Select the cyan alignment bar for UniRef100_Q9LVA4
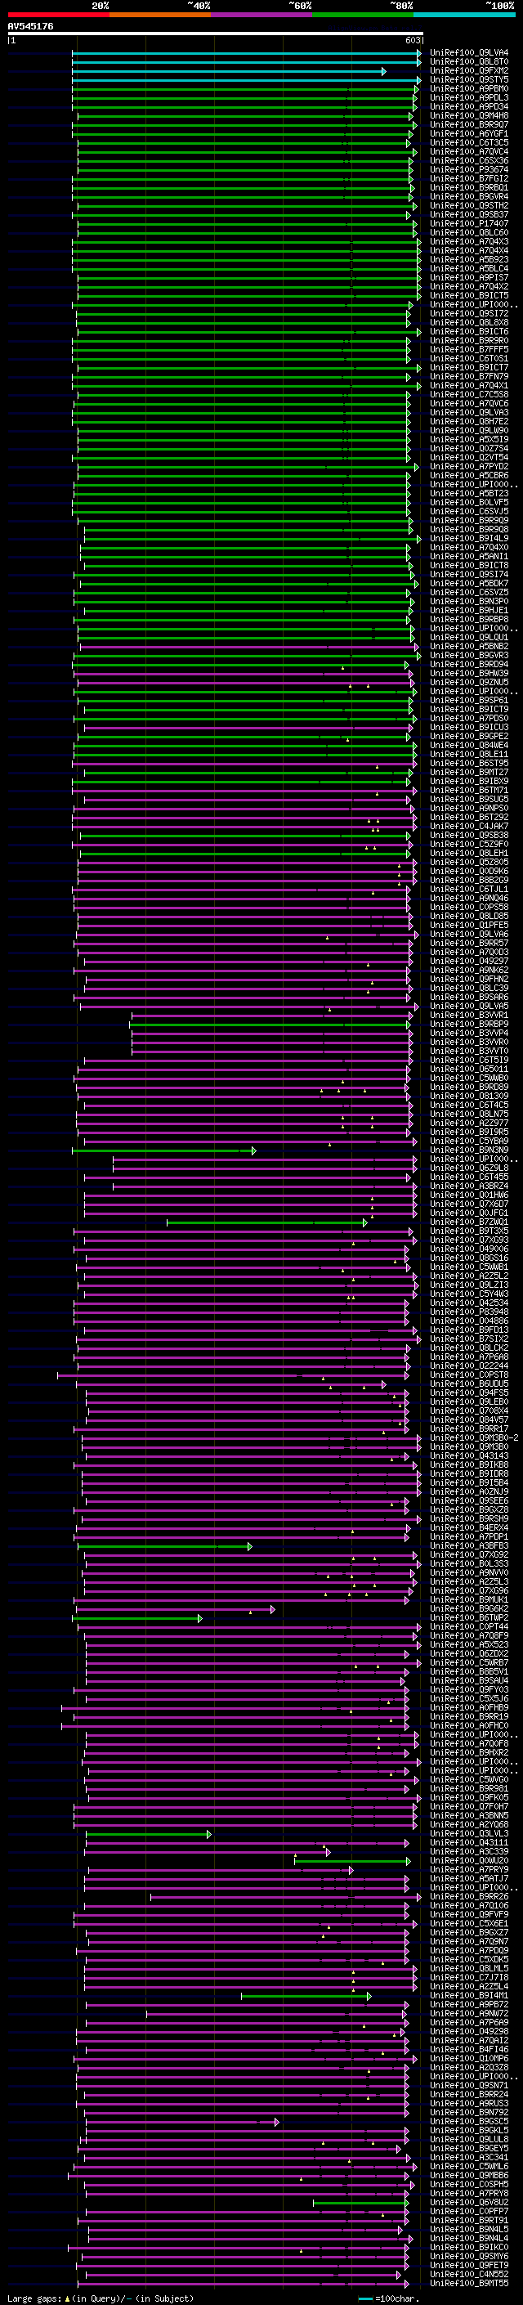 [247, 53]
